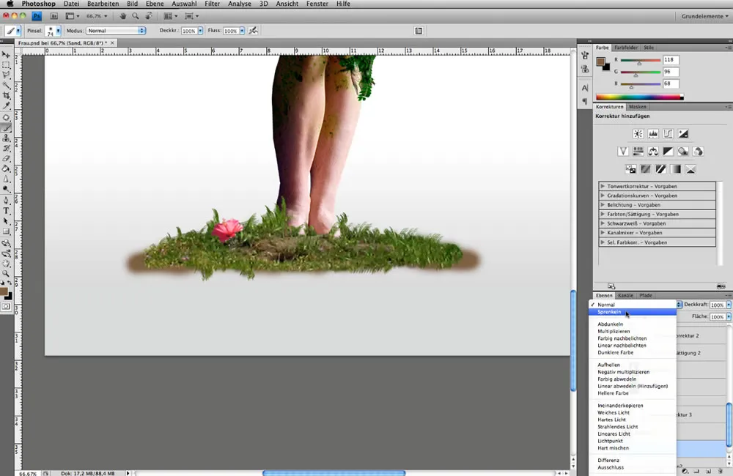Switch to the Kanäle panel tab

tap(625, 295)
